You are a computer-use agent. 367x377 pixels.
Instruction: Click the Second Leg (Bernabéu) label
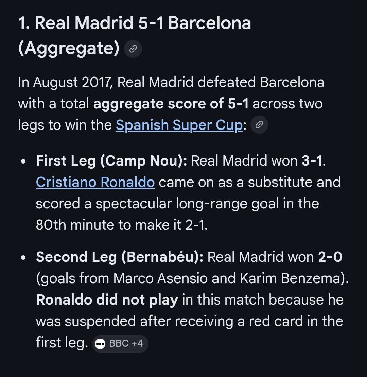click(x=120, y=257)
